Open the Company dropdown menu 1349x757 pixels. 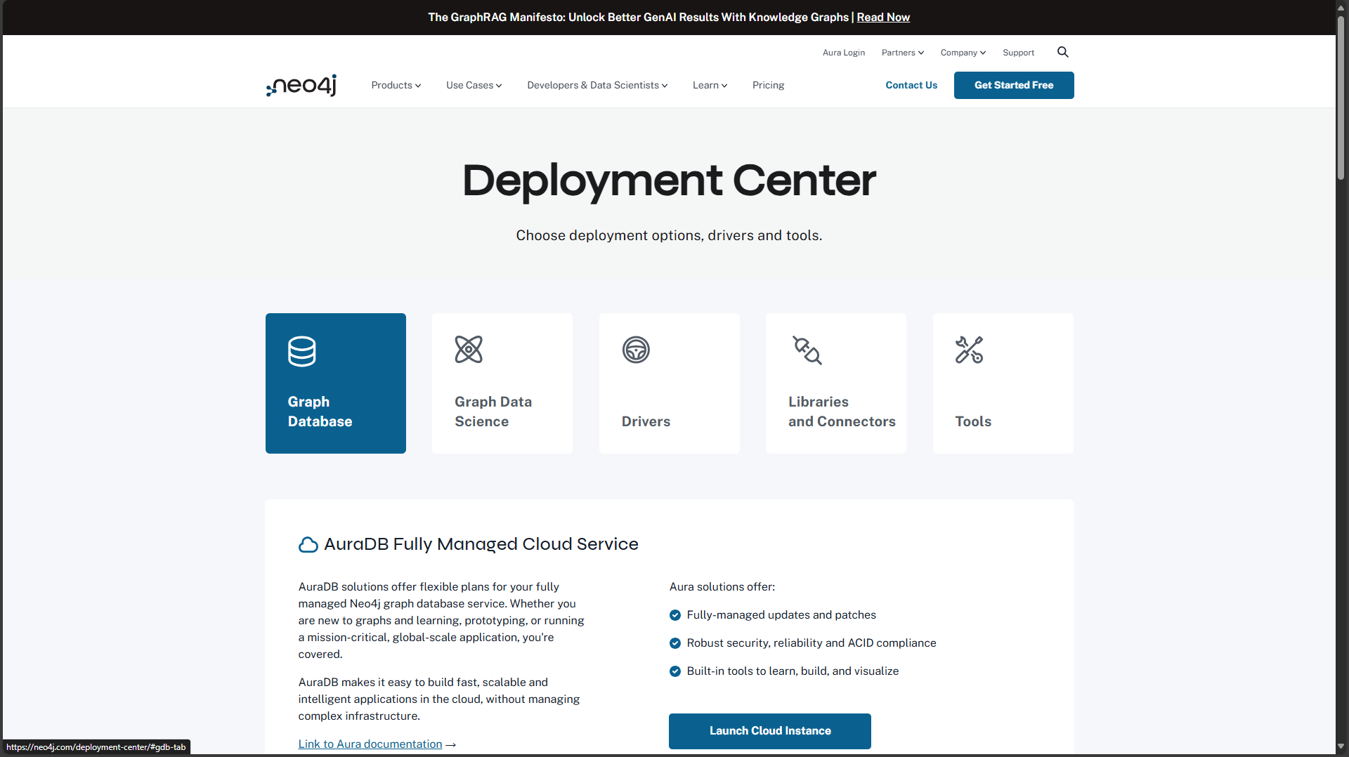click(963, 53)
